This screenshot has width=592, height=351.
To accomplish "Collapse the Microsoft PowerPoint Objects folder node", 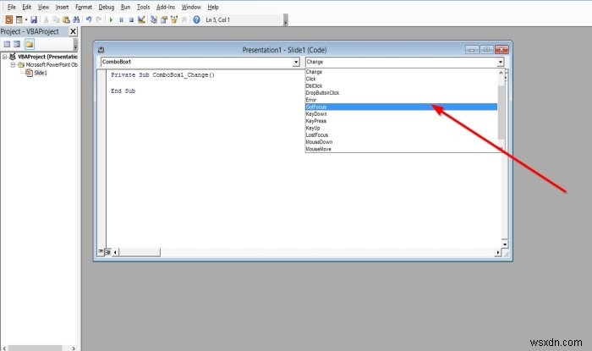I will pyautogui.click(x=14, y=65).
